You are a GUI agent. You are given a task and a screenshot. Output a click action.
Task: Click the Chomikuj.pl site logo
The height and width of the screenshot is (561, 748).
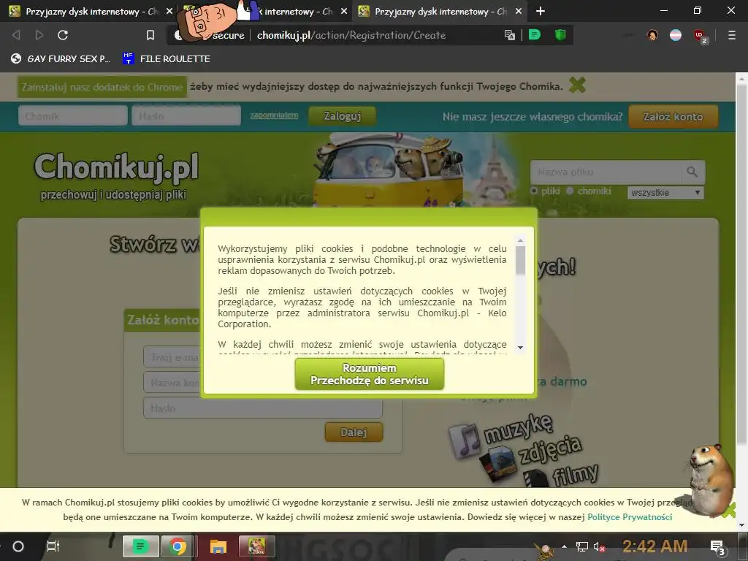(116, 168)
